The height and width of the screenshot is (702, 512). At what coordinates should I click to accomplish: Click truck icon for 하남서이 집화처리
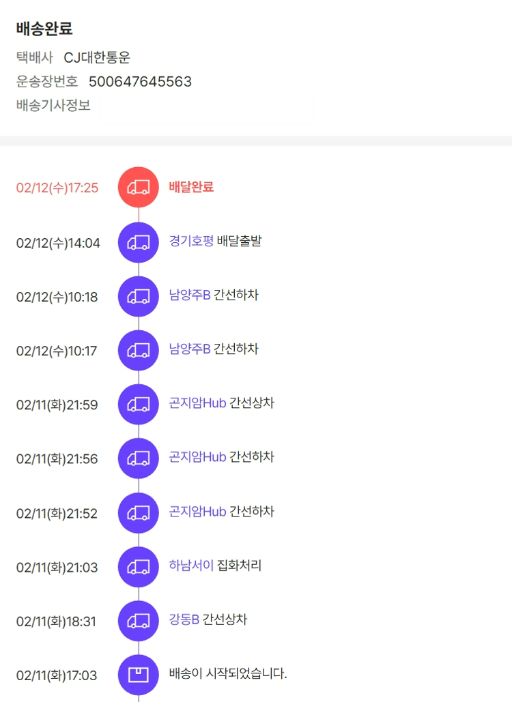click(139, 566)
